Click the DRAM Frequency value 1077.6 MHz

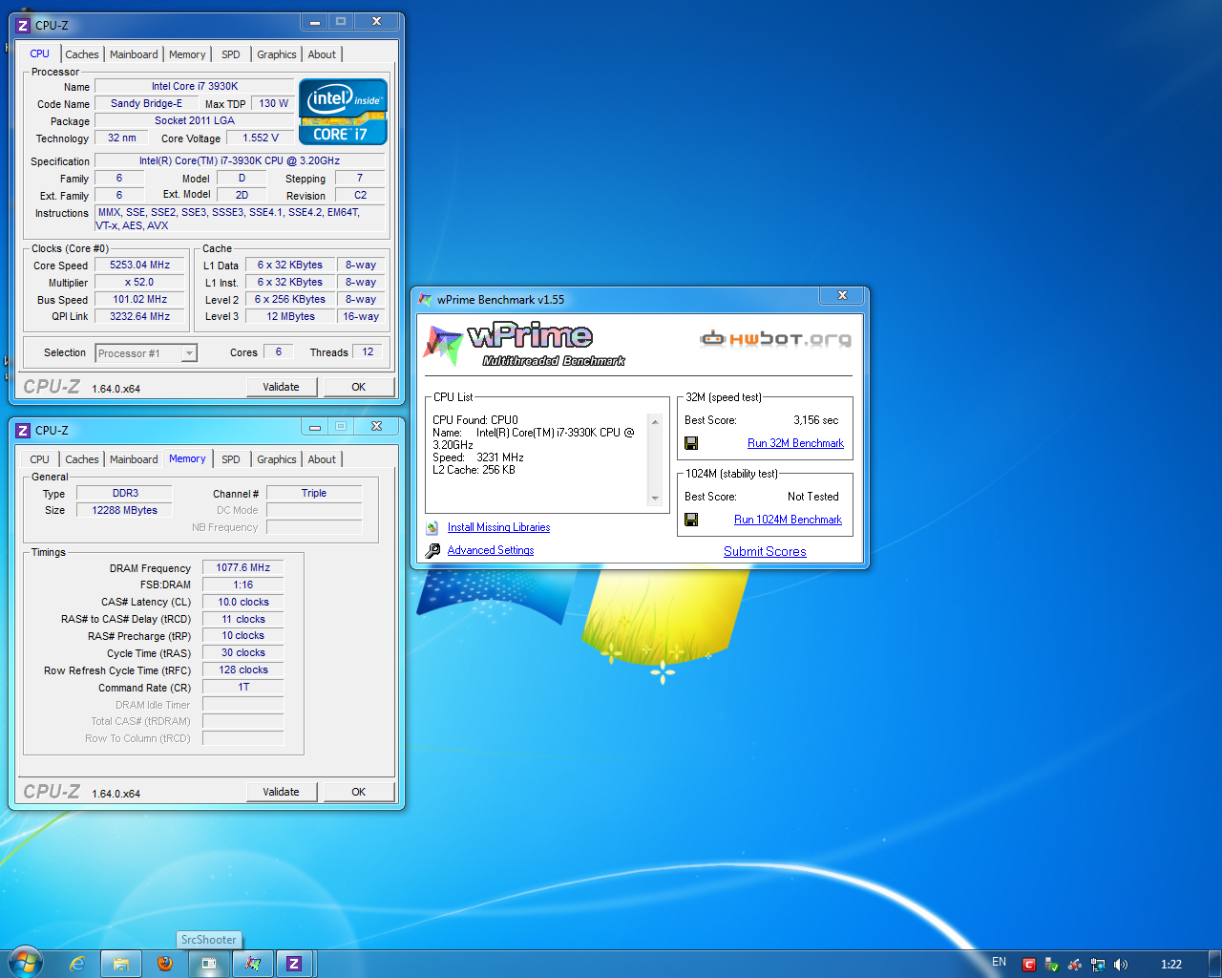click(x=242, y=567)
